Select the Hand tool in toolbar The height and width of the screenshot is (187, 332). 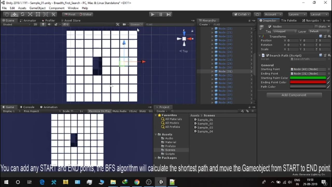[7, 14]
